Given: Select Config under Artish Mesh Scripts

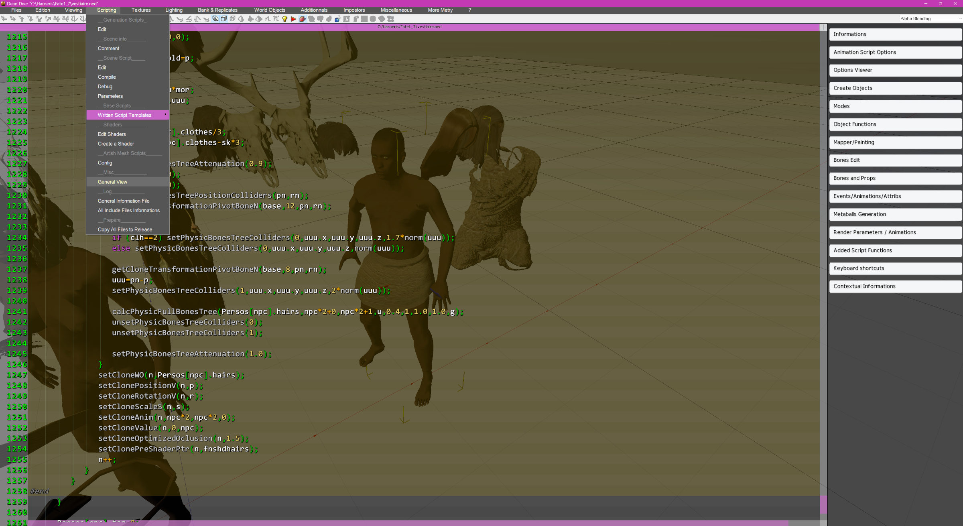Looking at the screenshot, I should point(128,163).
